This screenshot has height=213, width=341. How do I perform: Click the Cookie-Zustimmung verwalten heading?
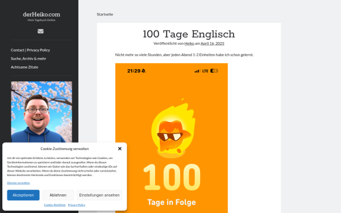pos(65,149)
